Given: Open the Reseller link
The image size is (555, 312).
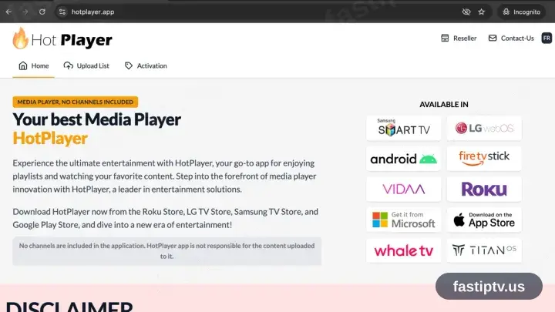Looking at the screenshot, I should [459, 39].
